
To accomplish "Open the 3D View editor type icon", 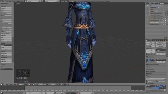I will click(x=2, y=84).
